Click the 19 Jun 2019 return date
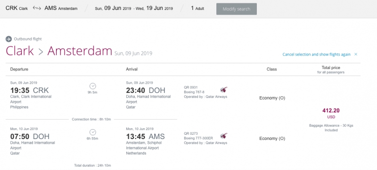377x170 pixels. pyautogui.click(x=154, y=8)
